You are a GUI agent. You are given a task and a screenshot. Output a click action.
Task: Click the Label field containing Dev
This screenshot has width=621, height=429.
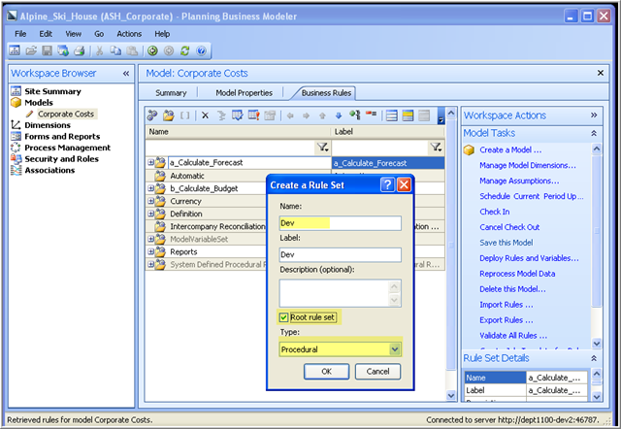point(341,254)
